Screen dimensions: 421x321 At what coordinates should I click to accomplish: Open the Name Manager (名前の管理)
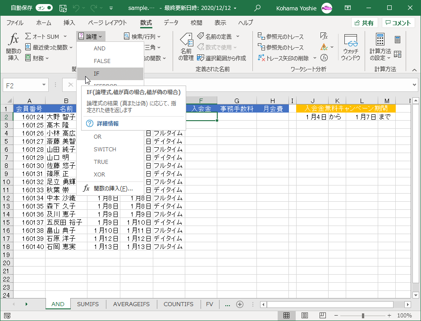coord(186,47)
